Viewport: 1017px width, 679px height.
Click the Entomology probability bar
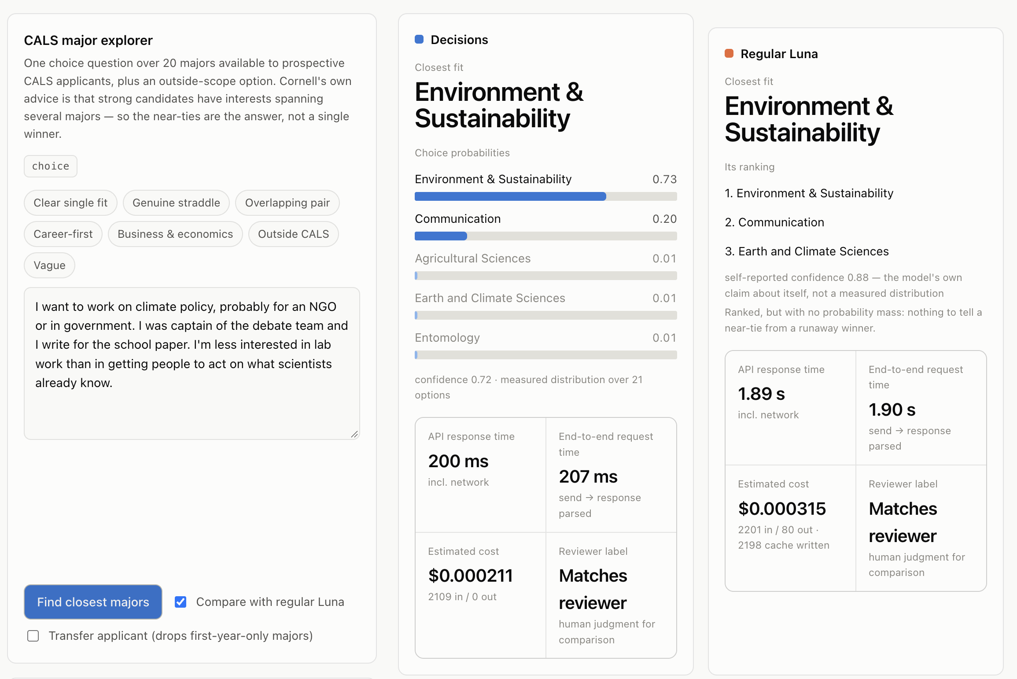[x=545, y=355]
